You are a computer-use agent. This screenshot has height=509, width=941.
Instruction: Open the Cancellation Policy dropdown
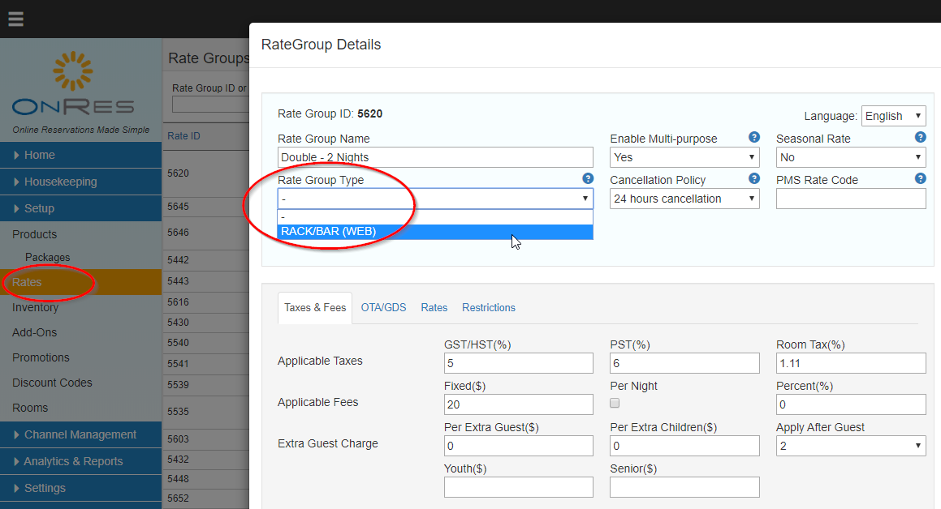coord(684,199)
